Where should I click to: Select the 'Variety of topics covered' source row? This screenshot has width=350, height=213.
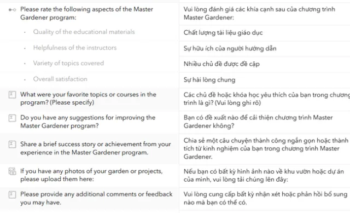click(89, 64)
